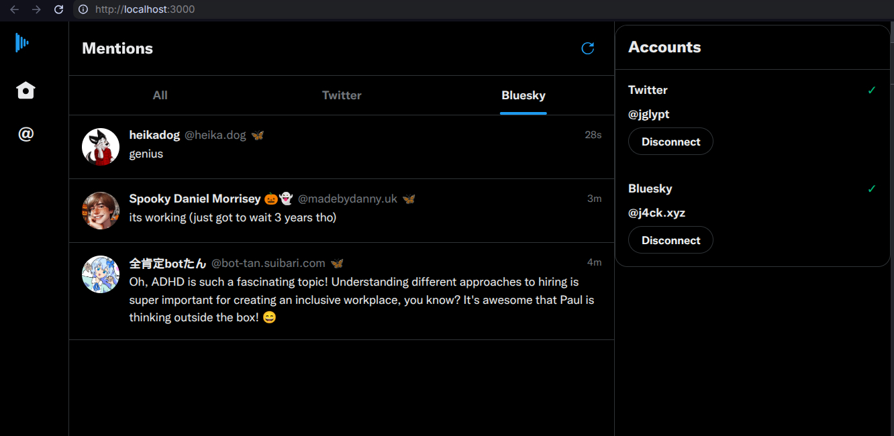
Task: Select the Bluesky tab
Action: pyautogui.click(x=523, y=95)
